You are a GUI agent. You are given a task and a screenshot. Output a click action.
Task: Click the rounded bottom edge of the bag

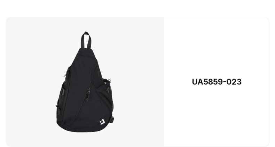point(84,130)
